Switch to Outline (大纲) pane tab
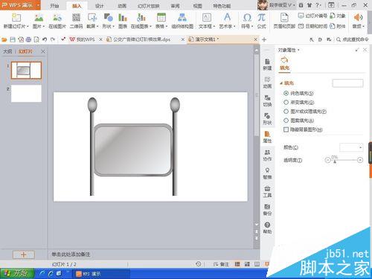Image resolution: width=372 pixels, height=279 pixels. (x=7, y=51)
